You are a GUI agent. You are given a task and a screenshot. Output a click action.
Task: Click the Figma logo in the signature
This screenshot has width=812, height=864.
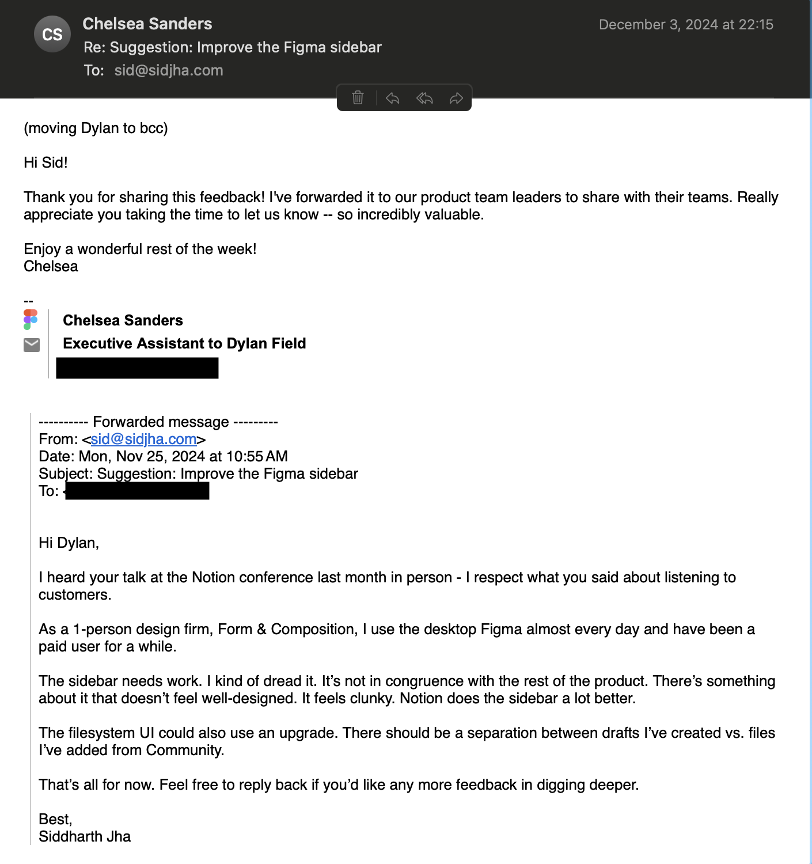click(x=31, y=320)
